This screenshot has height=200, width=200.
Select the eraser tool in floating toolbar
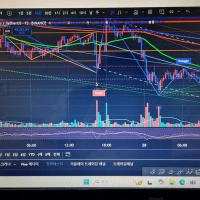coord(171,172)
